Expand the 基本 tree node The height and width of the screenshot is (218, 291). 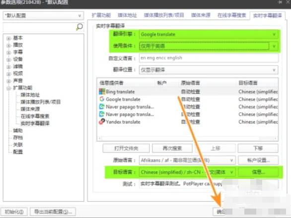(8, 38)
